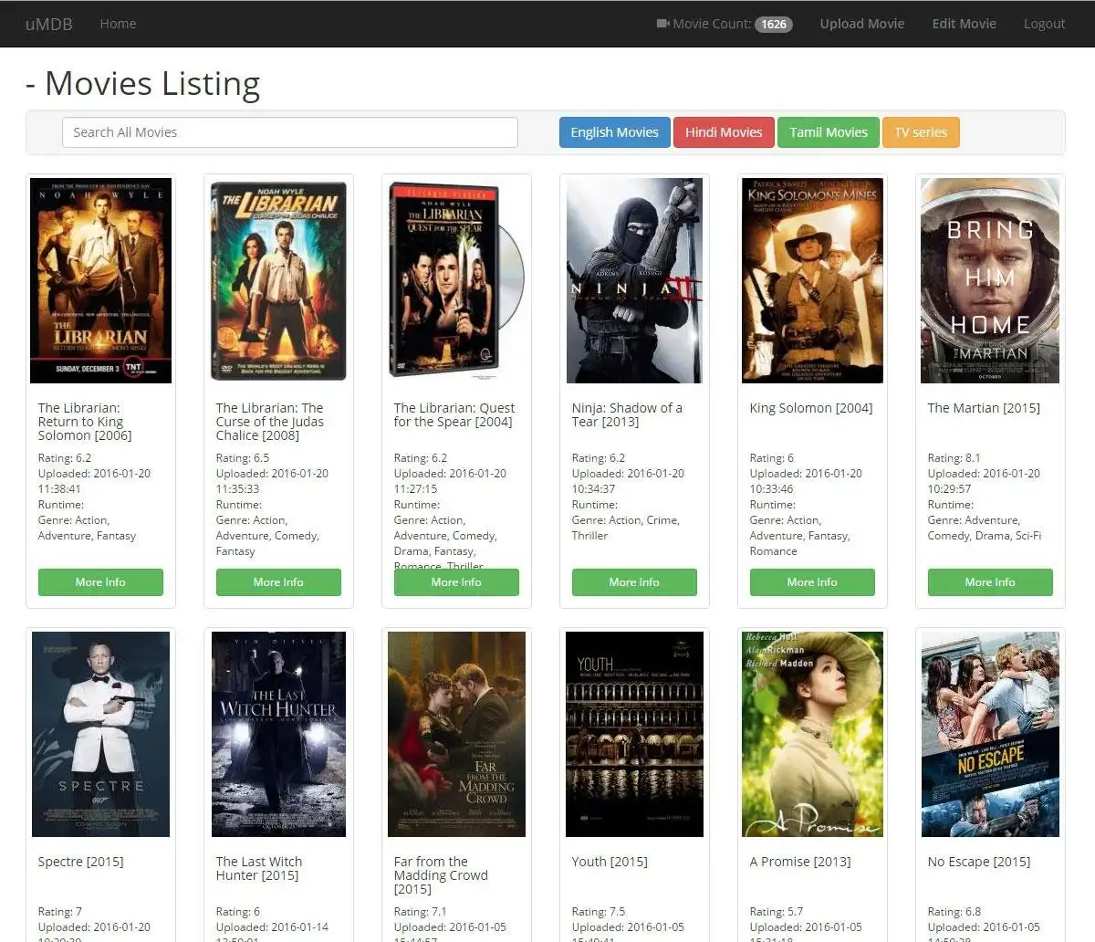Click 'Genre: Adventure, Comedy, Drama, Sci-Fi' on Martian card
The image size is (1095, 942).
(985, 528)
